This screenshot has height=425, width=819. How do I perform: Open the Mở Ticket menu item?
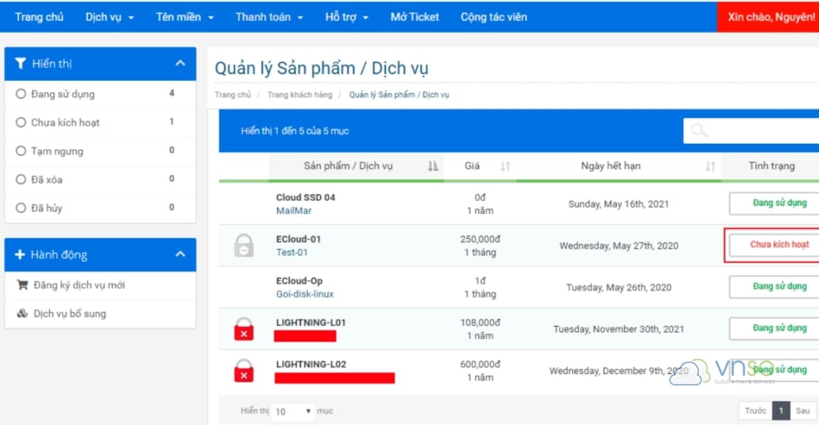415,17
